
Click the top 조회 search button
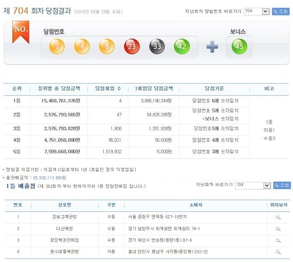pos(281,12)
